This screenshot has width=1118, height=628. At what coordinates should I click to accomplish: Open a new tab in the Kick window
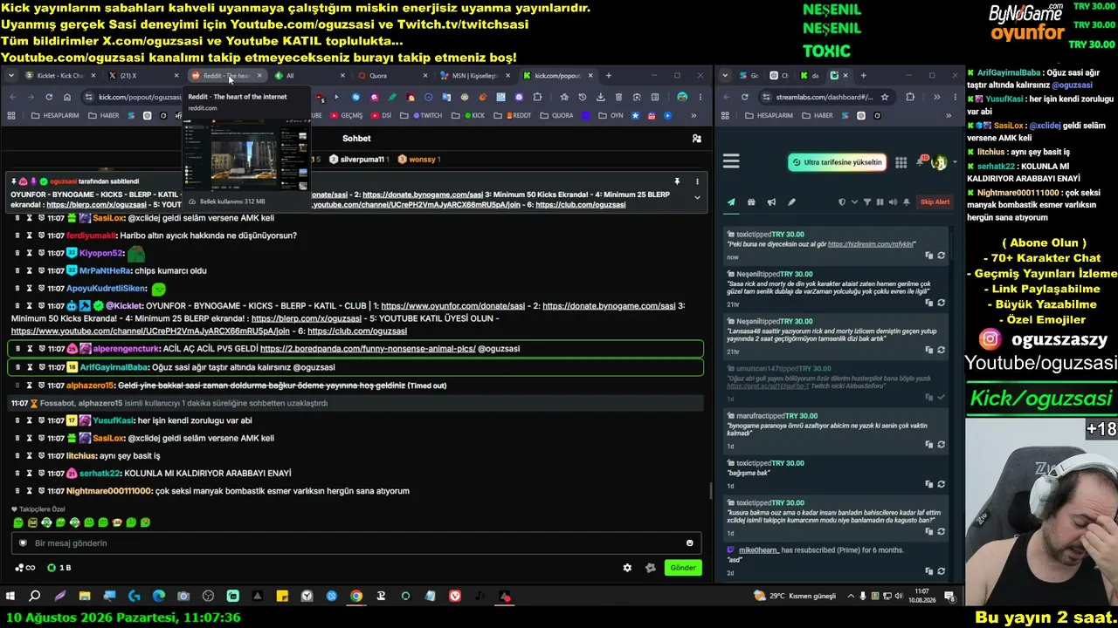pos(609,76)
